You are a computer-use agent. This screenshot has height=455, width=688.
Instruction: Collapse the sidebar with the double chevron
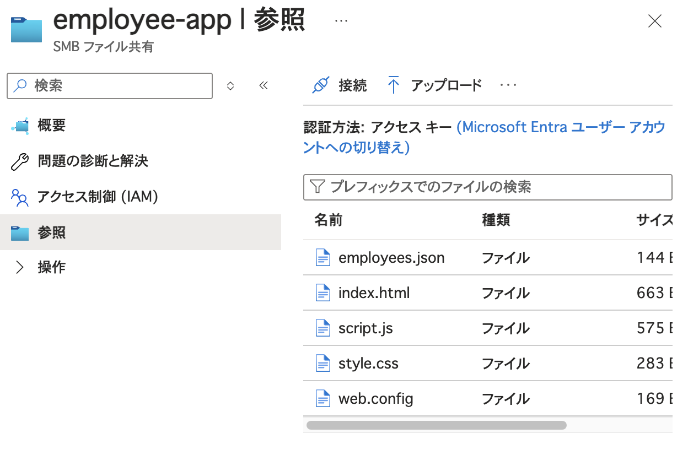pos(263,85)
